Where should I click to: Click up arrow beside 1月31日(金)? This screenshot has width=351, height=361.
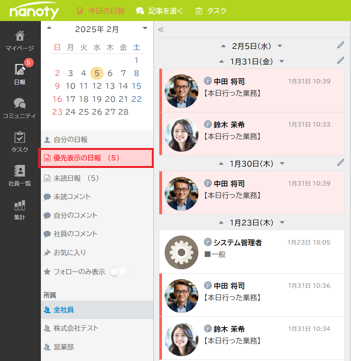click(x=221, y=62)
